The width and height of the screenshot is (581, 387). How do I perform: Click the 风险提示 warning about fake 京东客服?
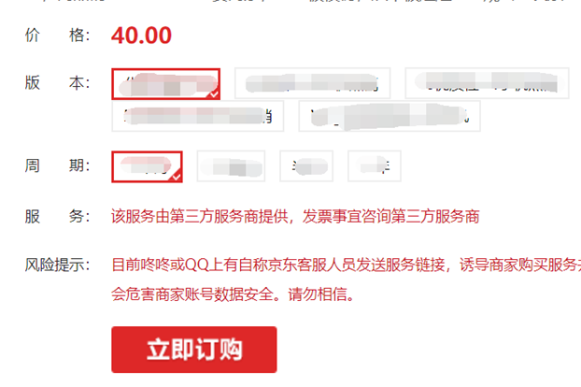coord(347,279)
